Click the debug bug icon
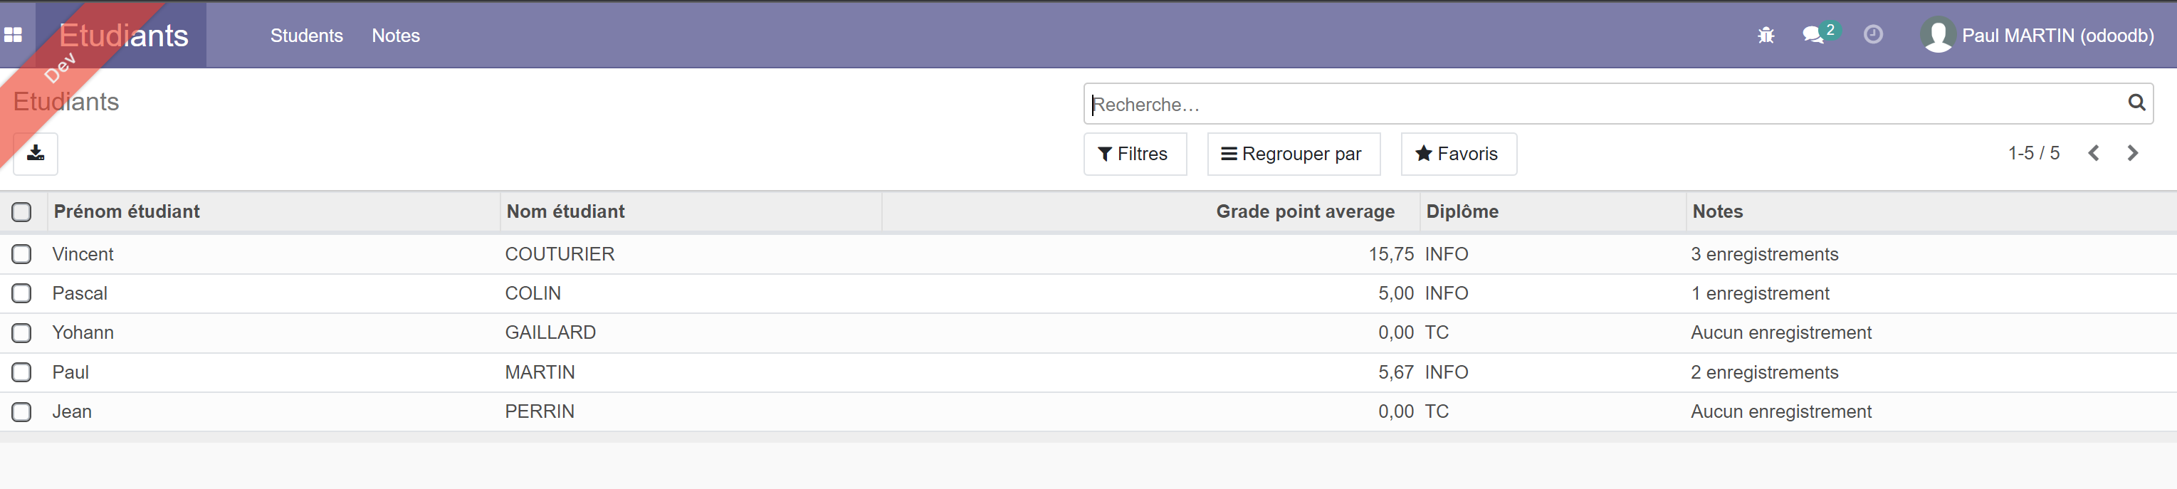This screenshot has height=489, width=2177. 1766,36
